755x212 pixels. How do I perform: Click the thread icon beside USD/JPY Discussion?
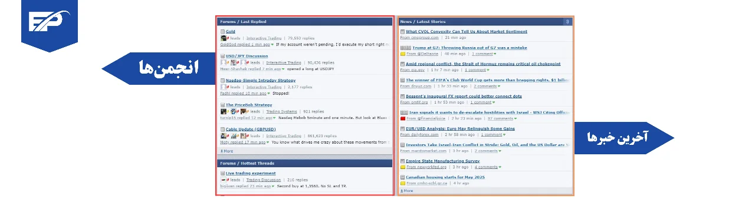222,56
